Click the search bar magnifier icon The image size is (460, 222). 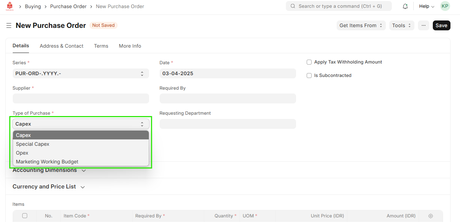(293, 6)
